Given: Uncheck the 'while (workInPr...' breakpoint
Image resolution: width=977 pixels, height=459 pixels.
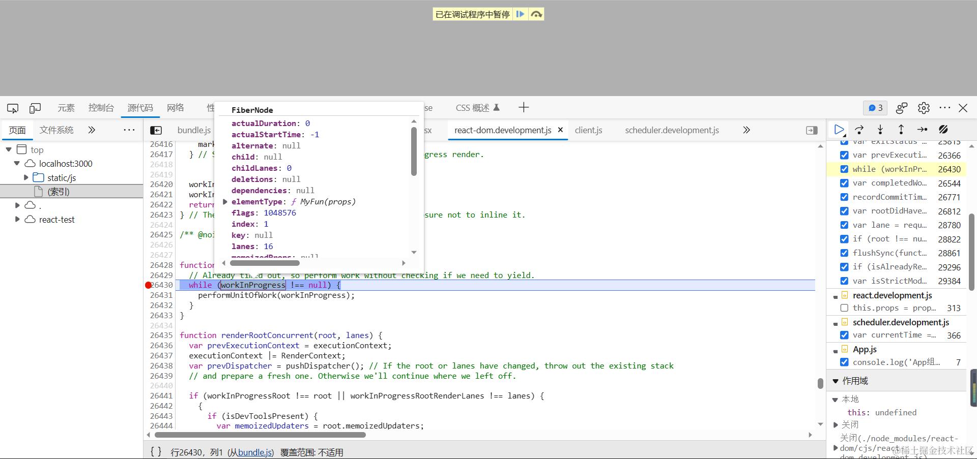Looking at the screenshot, I should (x=844, y=169).
